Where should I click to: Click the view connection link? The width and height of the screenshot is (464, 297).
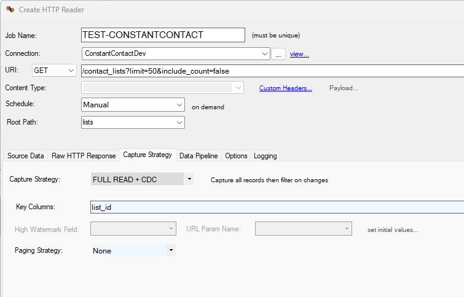click(299, 54)
